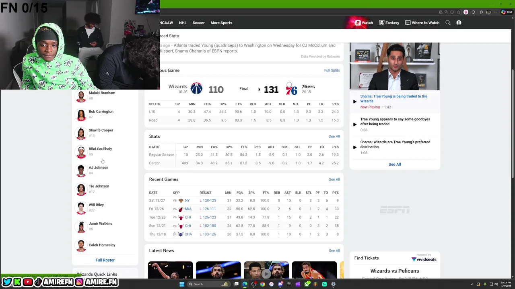
Task: Click the Full Splits link
Action: coord(332,70)
